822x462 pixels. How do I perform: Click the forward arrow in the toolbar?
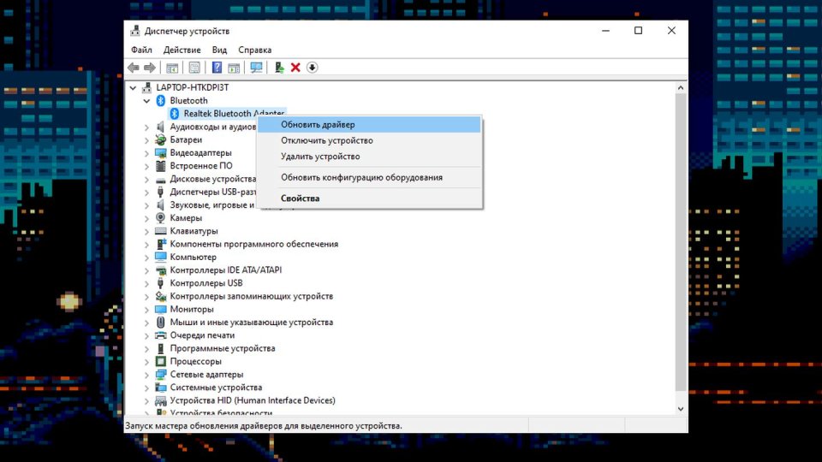(150, 68)
